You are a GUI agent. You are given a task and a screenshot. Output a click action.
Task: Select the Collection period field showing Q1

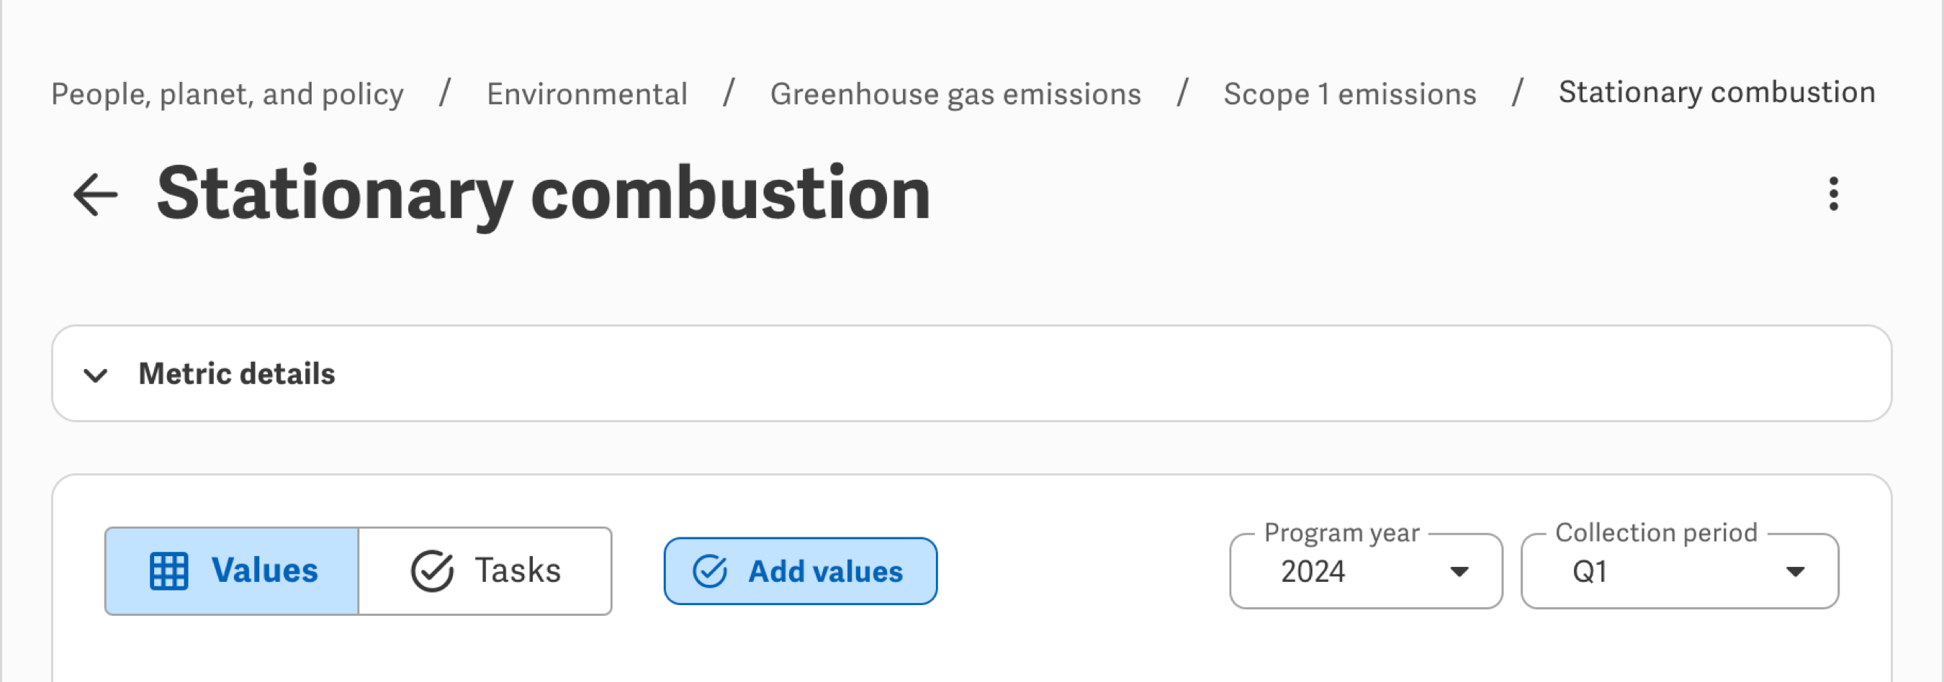(1680, 571)
